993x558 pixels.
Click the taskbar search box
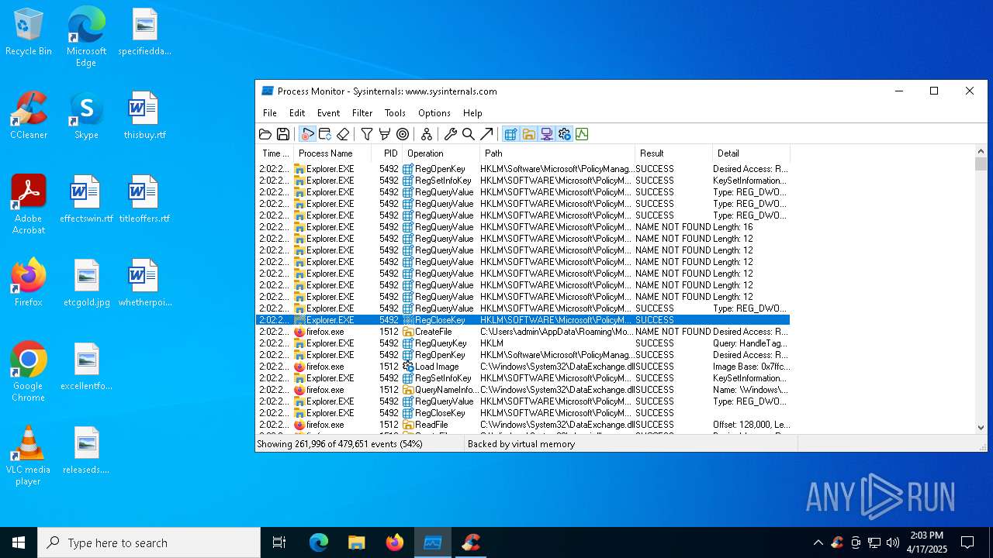click(x=149, y=542)
